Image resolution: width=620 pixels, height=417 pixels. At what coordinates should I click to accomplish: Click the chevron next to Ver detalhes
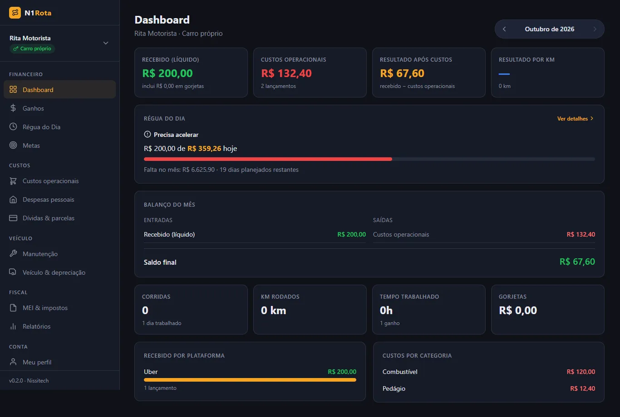592,119
